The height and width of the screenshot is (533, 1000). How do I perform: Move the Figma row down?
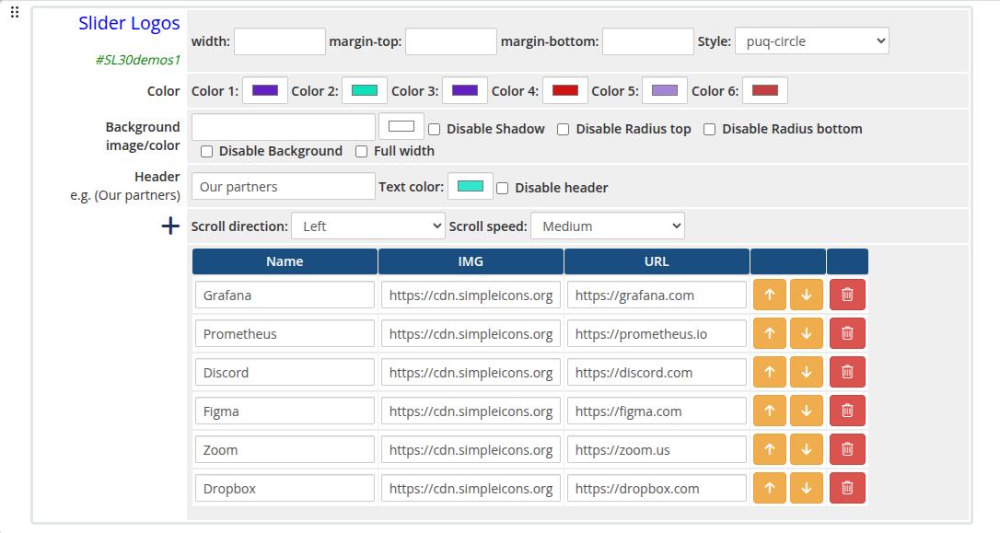(x=806, y=411)
